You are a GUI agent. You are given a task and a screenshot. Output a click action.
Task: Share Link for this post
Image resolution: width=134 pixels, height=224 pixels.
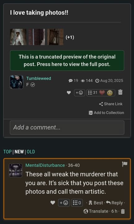tap(111, 104)
